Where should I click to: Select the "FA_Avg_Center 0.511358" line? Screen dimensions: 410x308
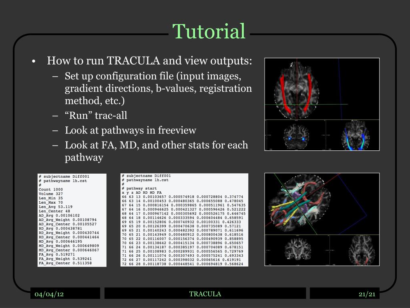click(65, 263)
